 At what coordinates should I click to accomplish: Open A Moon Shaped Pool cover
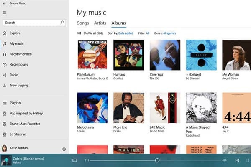click(x=201, y=108)
